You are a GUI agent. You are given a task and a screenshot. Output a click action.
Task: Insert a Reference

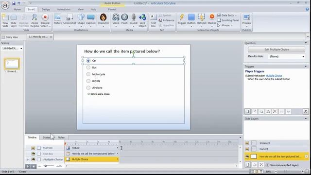tap(166, 20)
